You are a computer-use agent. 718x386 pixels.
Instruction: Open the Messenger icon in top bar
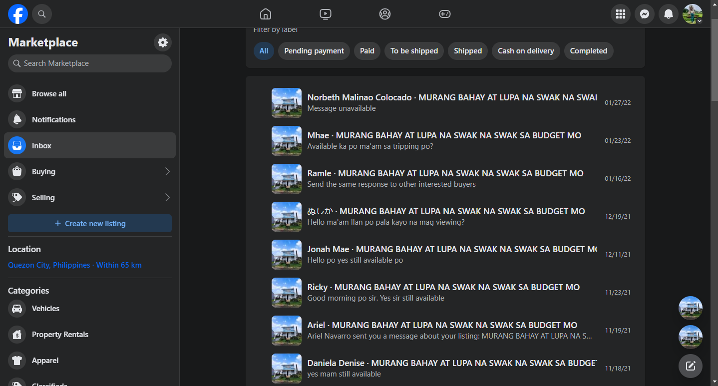click(x=645, y=14)
